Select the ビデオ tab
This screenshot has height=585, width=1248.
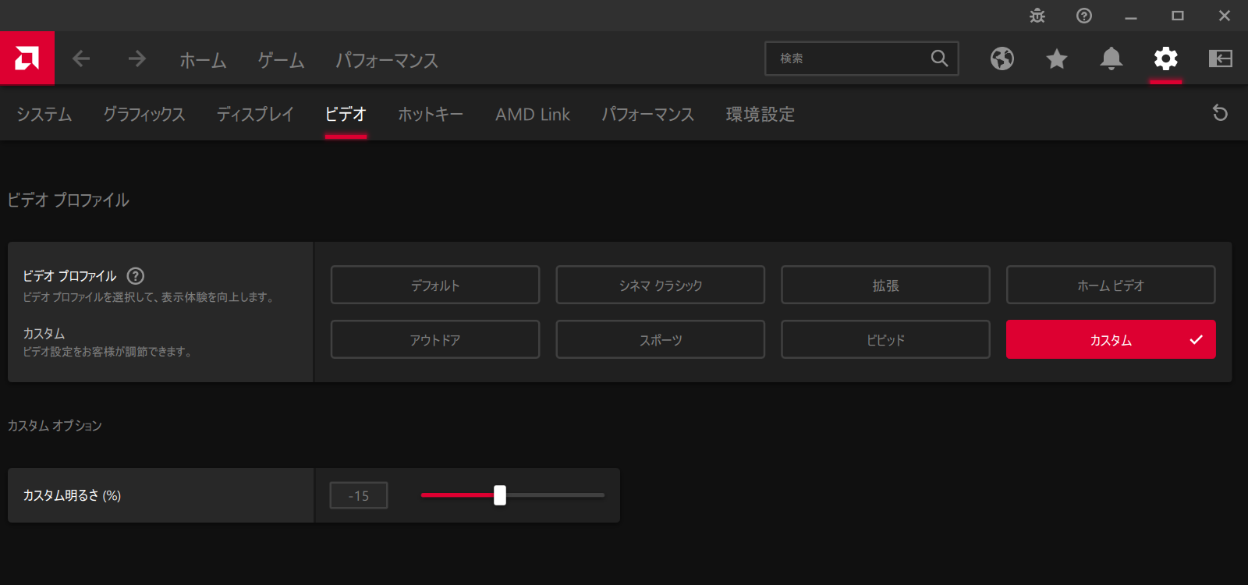pyautogui.click(x=346, y=115)
